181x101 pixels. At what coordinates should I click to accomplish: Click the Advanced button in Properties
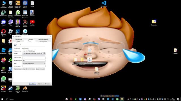pos(40,69)
